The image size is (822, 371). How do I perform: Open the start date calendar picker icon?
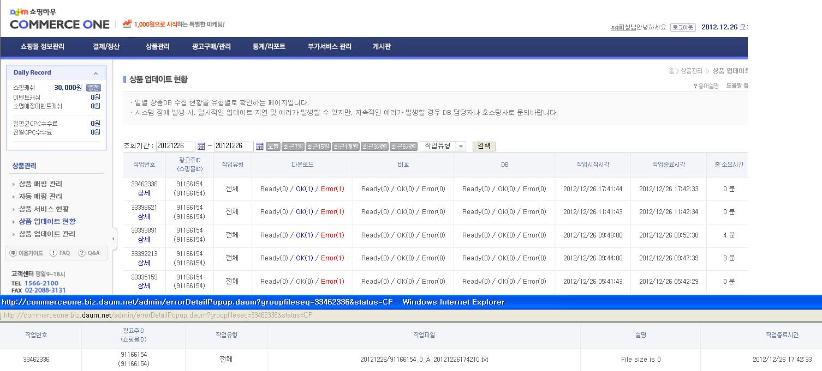click(x=201, y=147)
